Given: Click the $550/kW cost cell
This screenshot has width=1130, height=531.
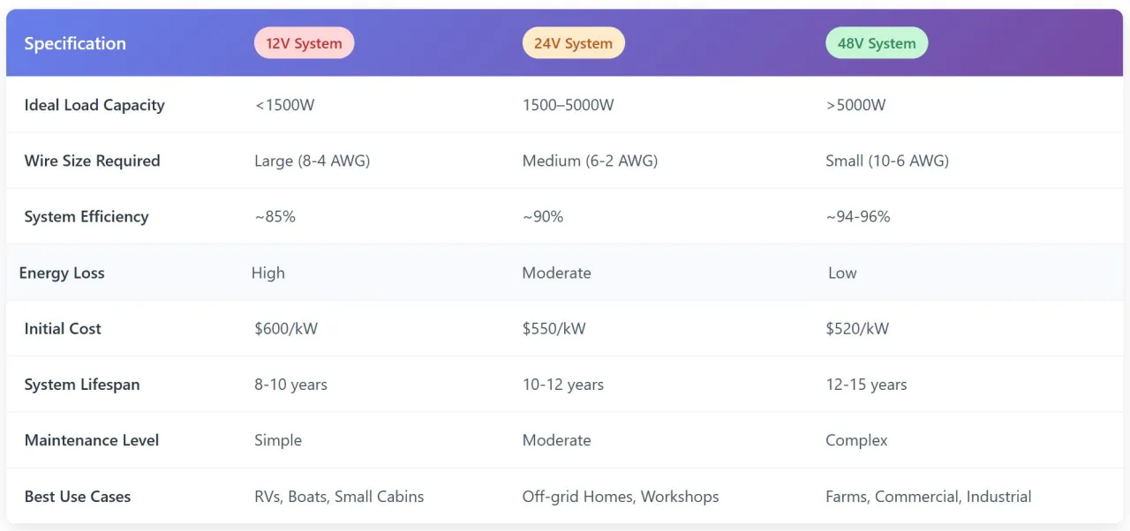Looking at the screenshot, I should click(x=554, y=328).
